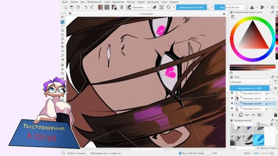Image resolution: width=278 pixels, height=156 pixels.
Task: Open the Правка menu
Action: click(x=74, y=2)
